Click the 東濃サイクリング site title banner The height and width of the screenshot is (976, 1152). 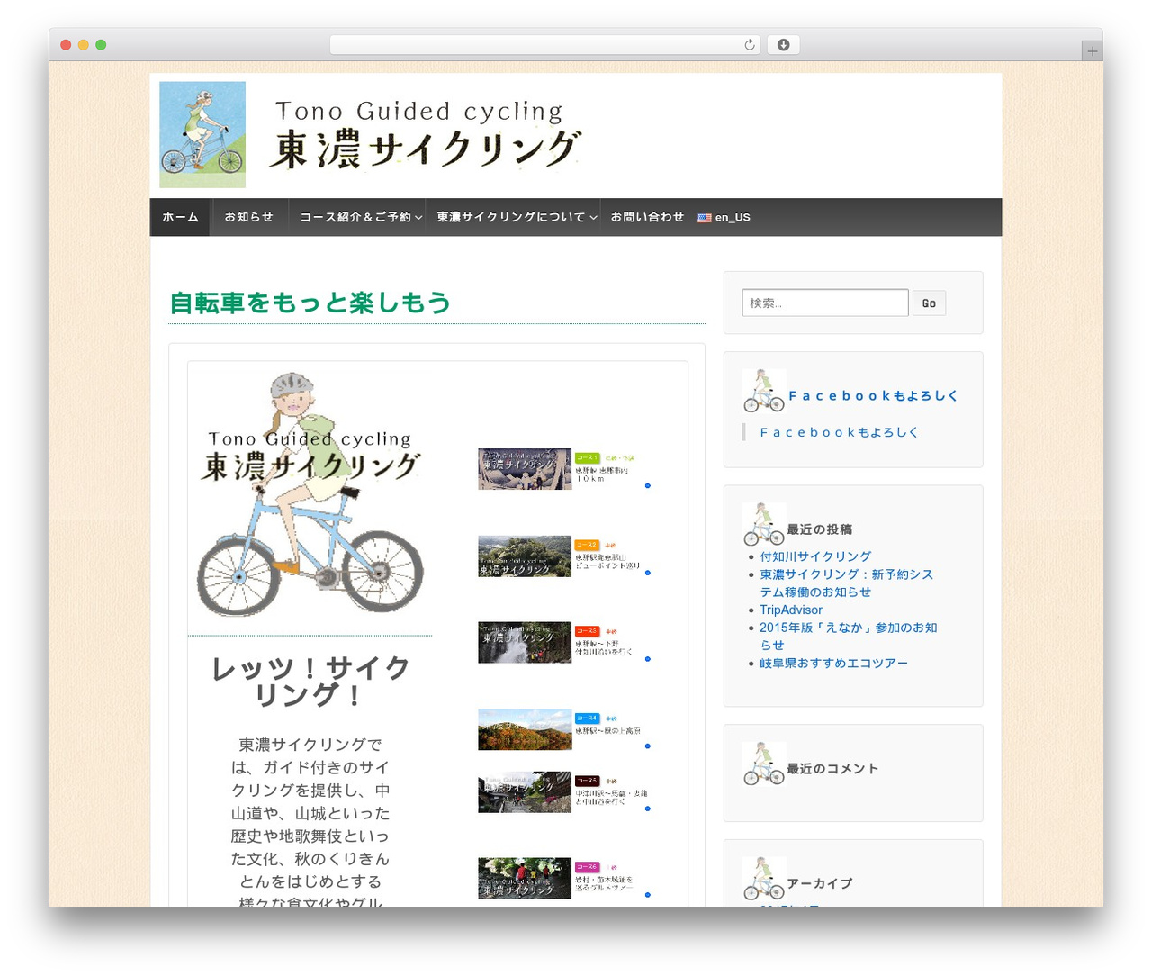coord(425,135)
